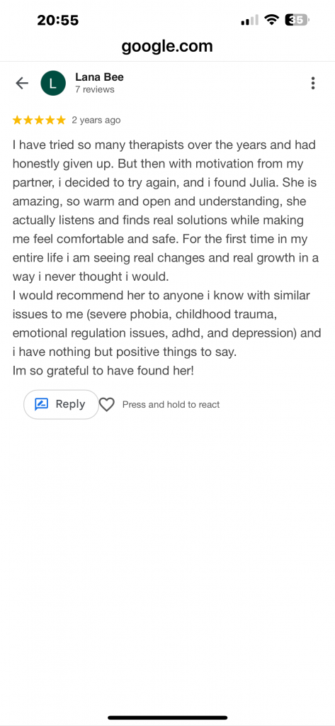Tap the google.com address bar
335x726 pixels.
pyautogui.click(x=167, y=46)
